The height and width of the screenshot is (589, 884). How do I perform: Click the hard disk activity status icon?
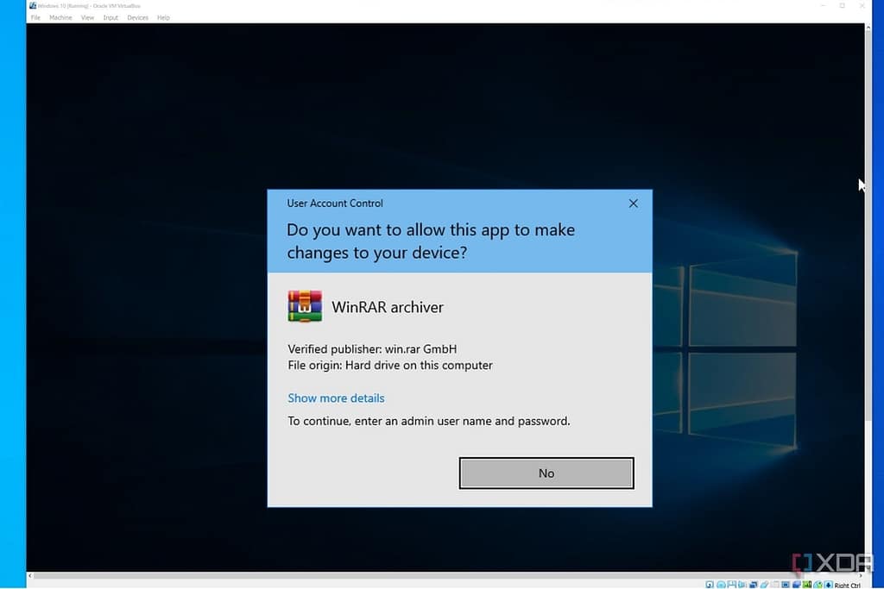(x=710, y=585)
